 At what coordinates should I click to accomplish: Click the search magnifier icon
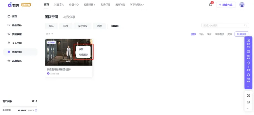tap(245, 25)
